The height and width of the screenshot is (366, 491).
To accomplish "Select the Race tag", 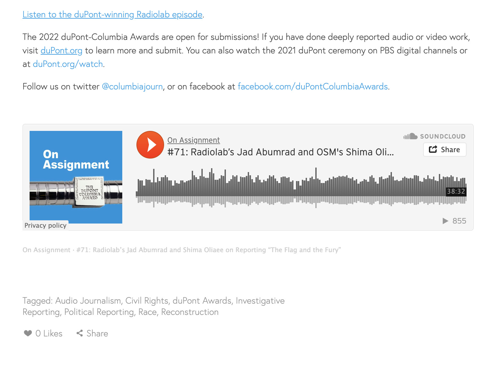I will pos(148,312).
